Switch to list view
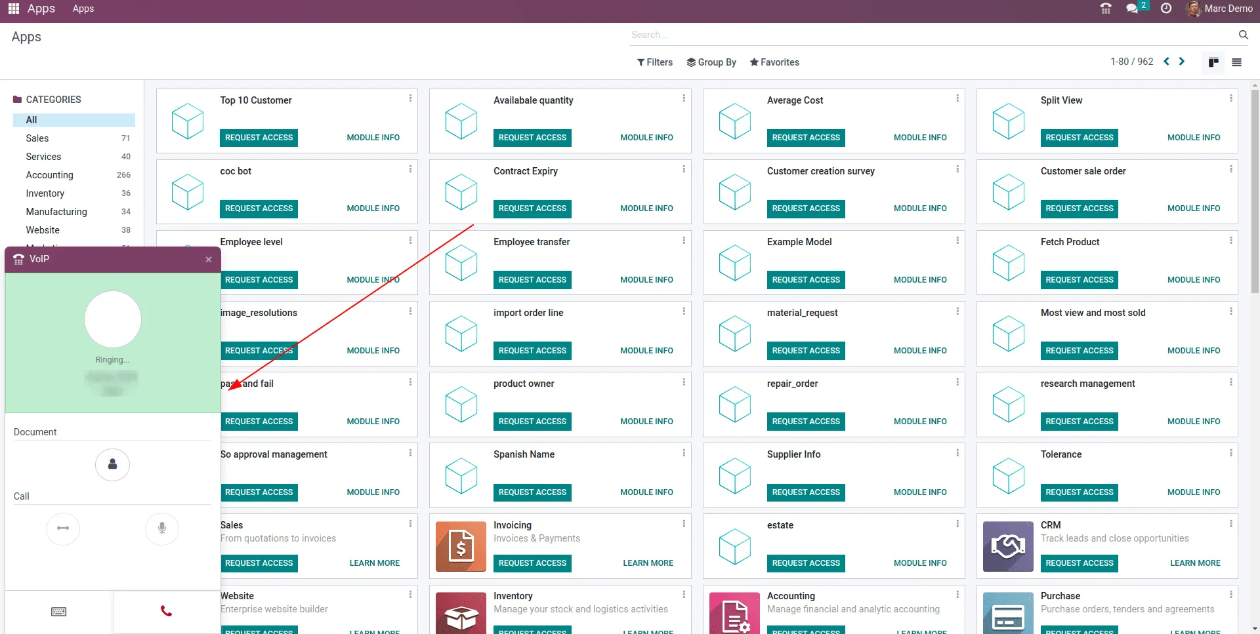 [1236, 62]
